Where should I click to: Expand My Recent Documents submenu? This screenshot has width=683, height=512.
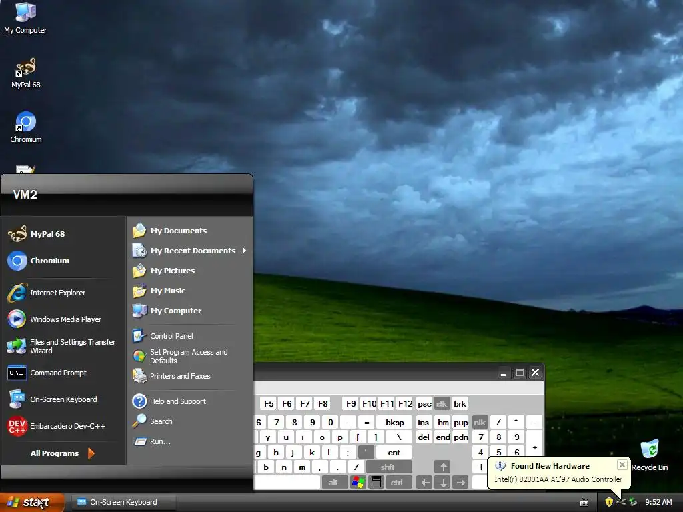pos(190,251)
